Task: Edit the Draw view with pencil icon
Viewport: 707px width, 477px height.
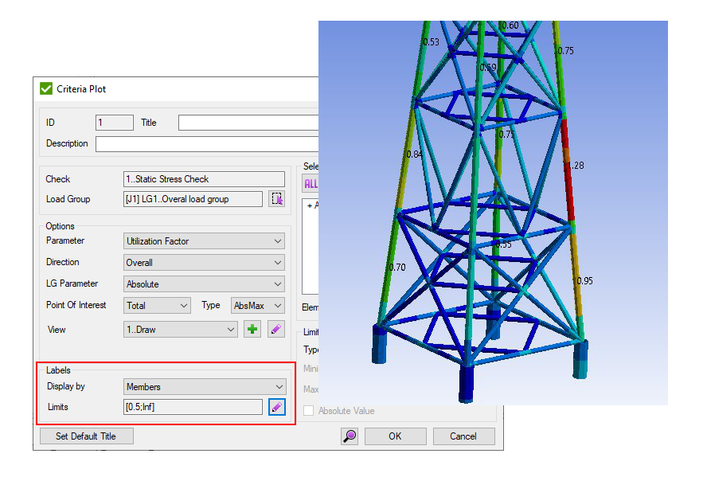Action: pos(276,329)
